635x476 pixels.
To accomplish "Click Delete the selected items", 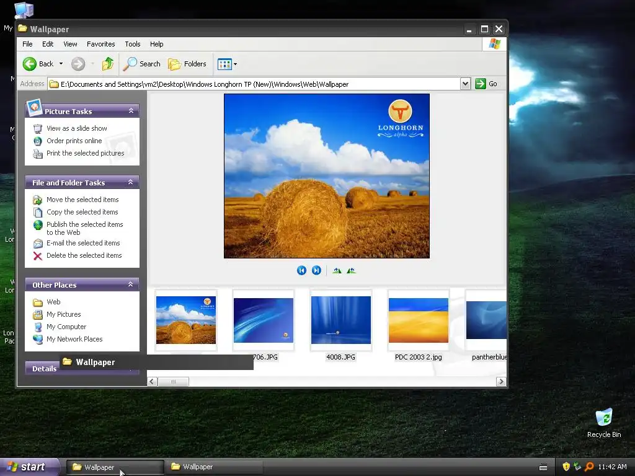I will (84, 255).
